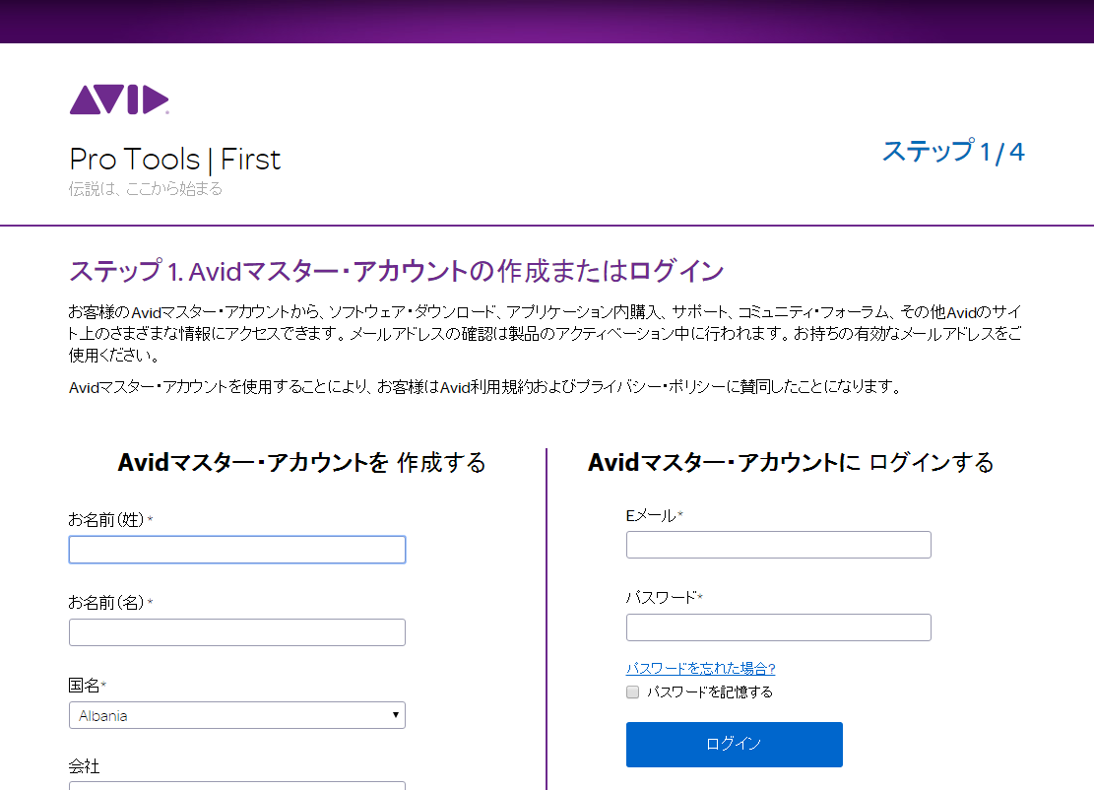Open the 国名 country dropdown showing Albania
Viewport: 1094px width, 790px height.
(x=237, y=715)
